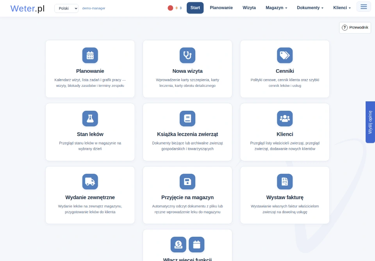Click the question mark icon in Przewodnik
This screenshot has width=375, height=261.
coord(345,27)
